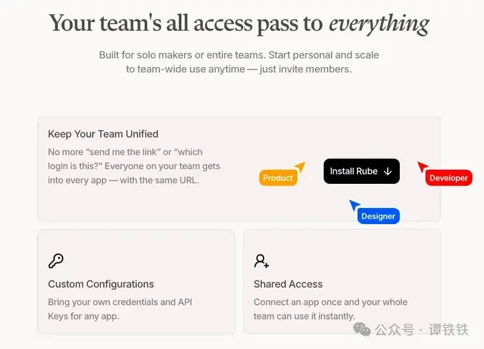Click the italic word everything in headline
484x349 pixels.
(379, 24)
